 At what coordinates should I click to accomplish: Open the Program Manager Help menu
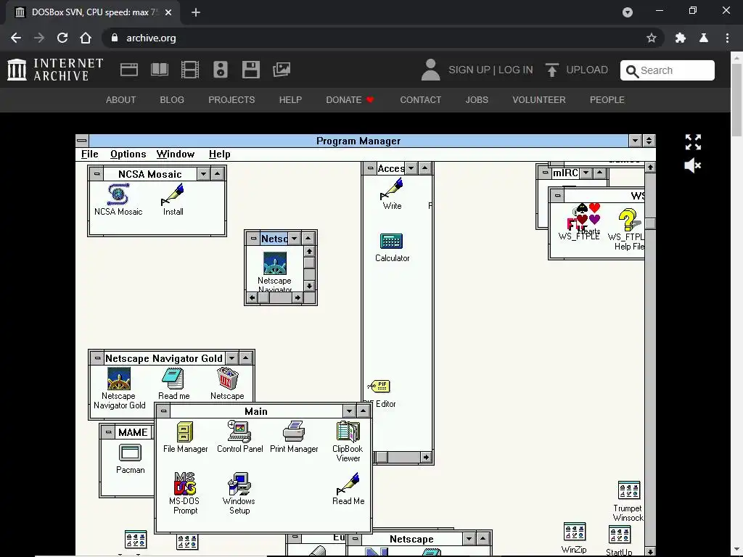pos(219,154)
